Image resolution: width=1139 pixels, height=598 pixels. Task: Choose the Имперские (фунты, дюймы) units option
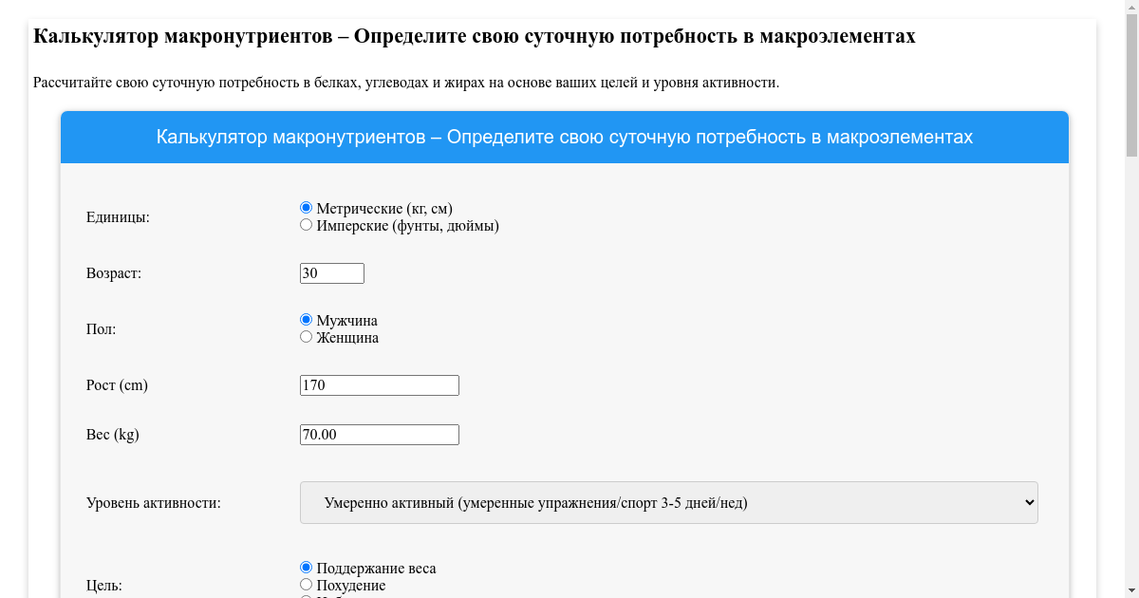306,225
